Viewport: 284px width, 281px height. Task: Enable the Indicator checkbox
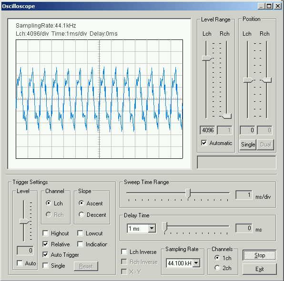pyautogui.click(x=80, y=244)
